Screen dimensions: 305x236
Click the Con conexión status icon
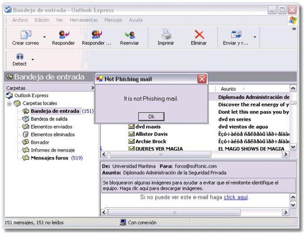123,222
